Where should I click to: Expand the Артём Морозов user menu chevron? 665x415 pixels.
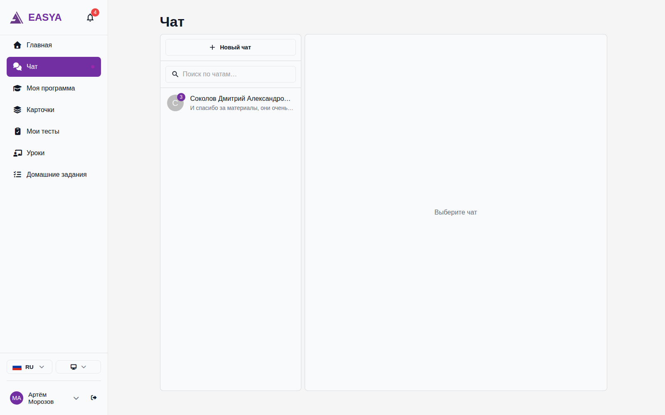pyautogui.click(x=76, y=398)
